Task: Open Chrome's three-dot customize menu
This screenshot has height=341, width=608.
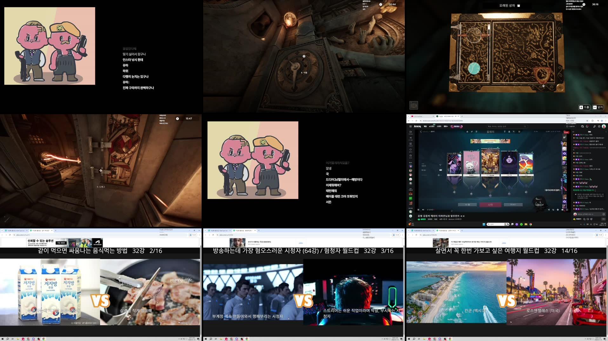Action: [x=605, y=121]
